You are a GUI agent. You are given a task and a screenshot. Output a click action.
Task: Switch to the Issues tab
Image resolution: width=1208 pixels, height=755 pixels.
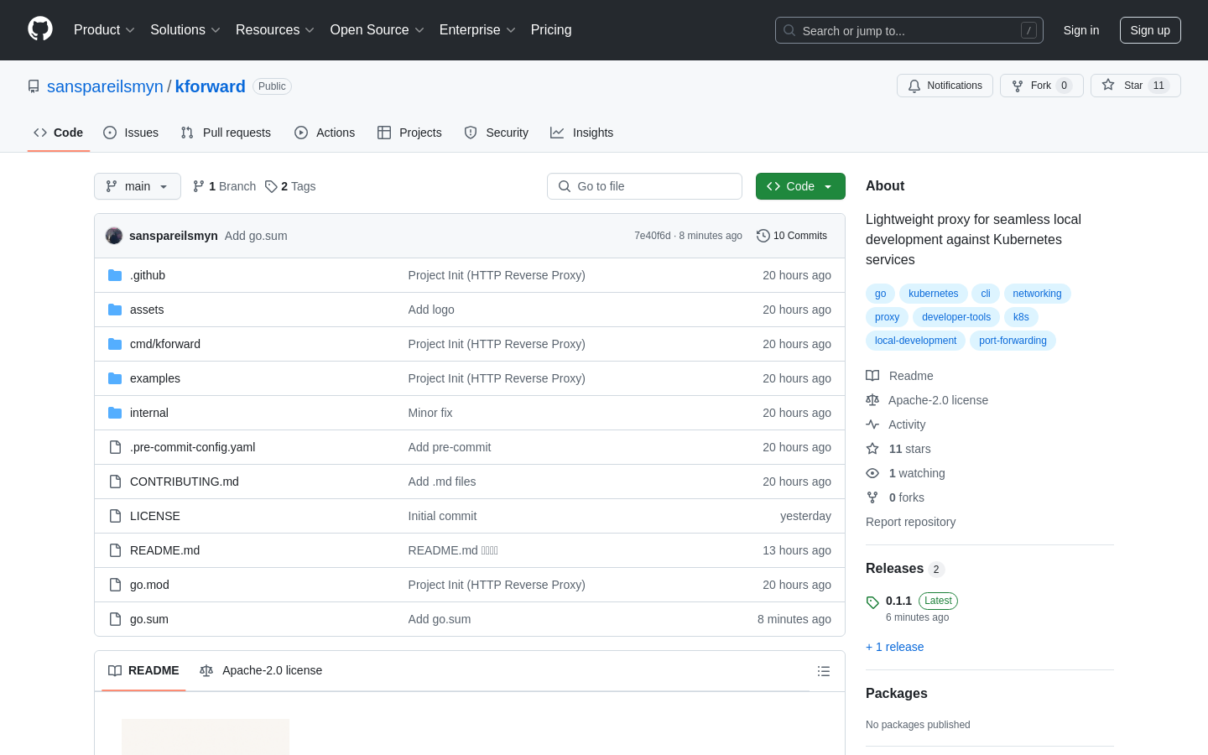(x=131, y=133)
